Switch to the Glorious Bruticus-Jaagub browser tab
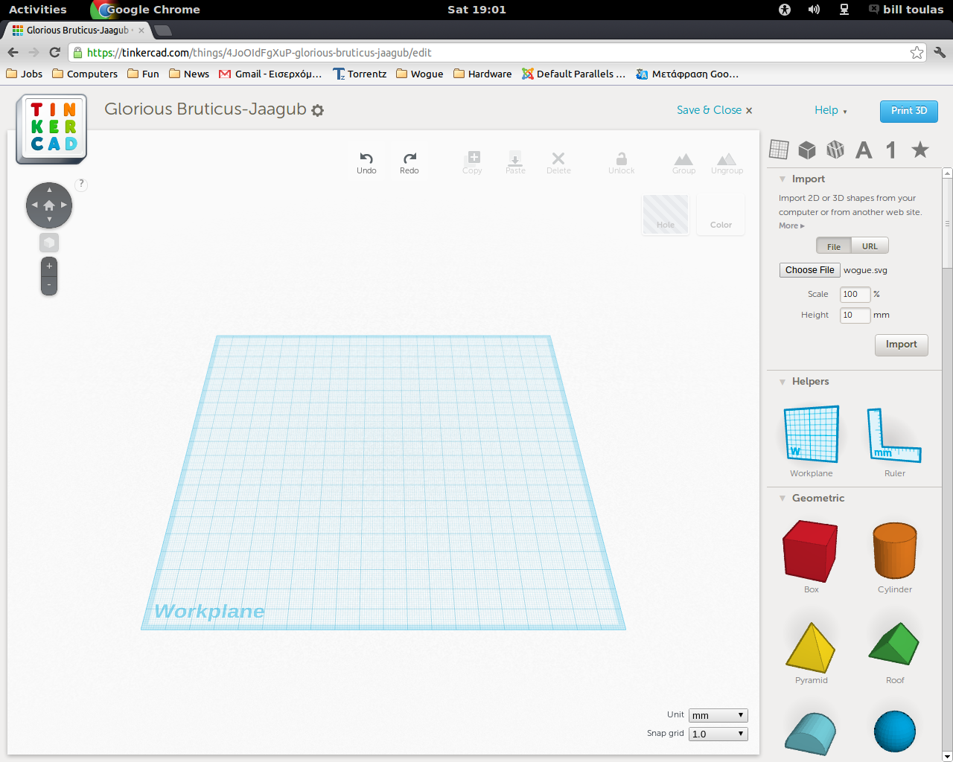 click(74, 31)
